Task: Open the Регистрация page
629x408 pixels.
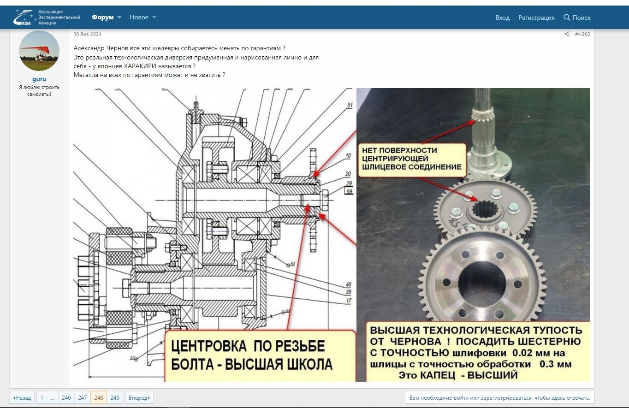Action: point(537,17)
